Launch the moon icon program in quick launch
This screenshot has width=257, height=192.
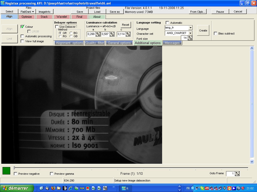coord(65,188)
